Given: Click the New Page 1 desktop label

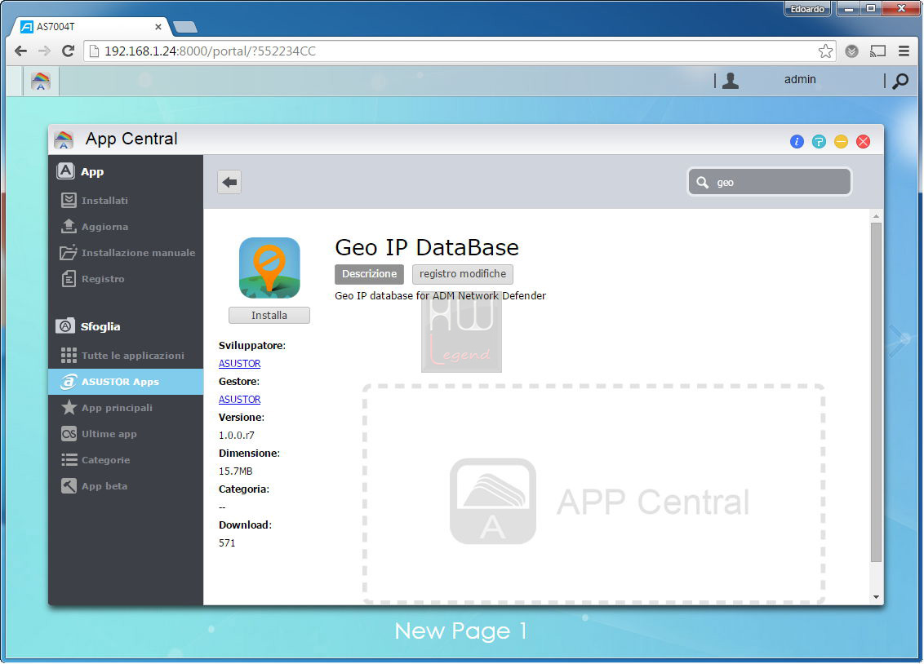Looking at the screenshot, I should [x=461, y=631].
